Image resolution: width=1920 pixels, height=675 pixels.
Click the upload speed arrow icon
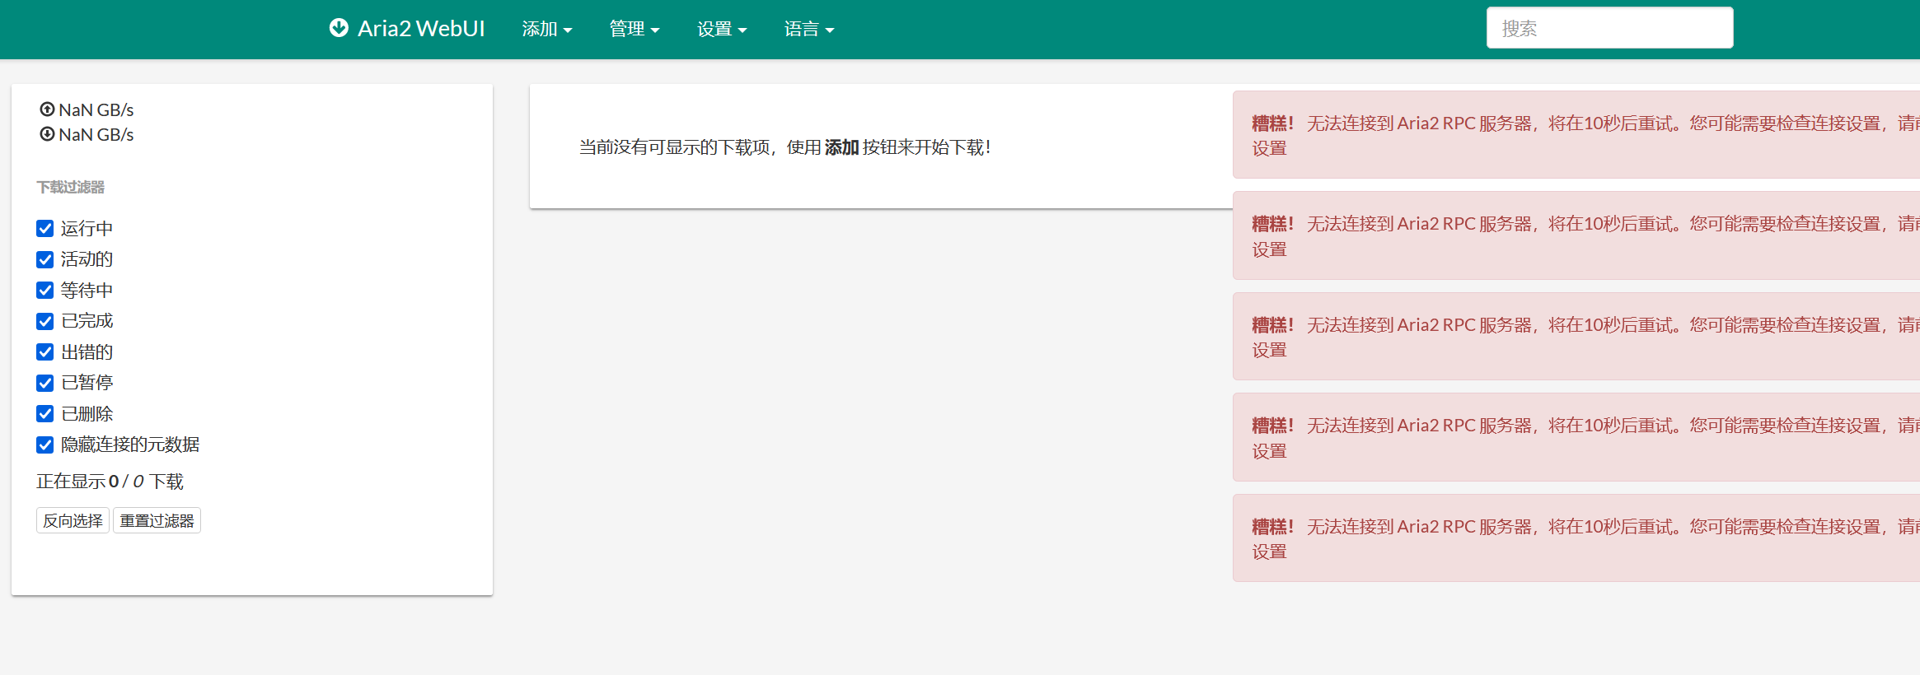pyautogui.click(x=48, y=109)
